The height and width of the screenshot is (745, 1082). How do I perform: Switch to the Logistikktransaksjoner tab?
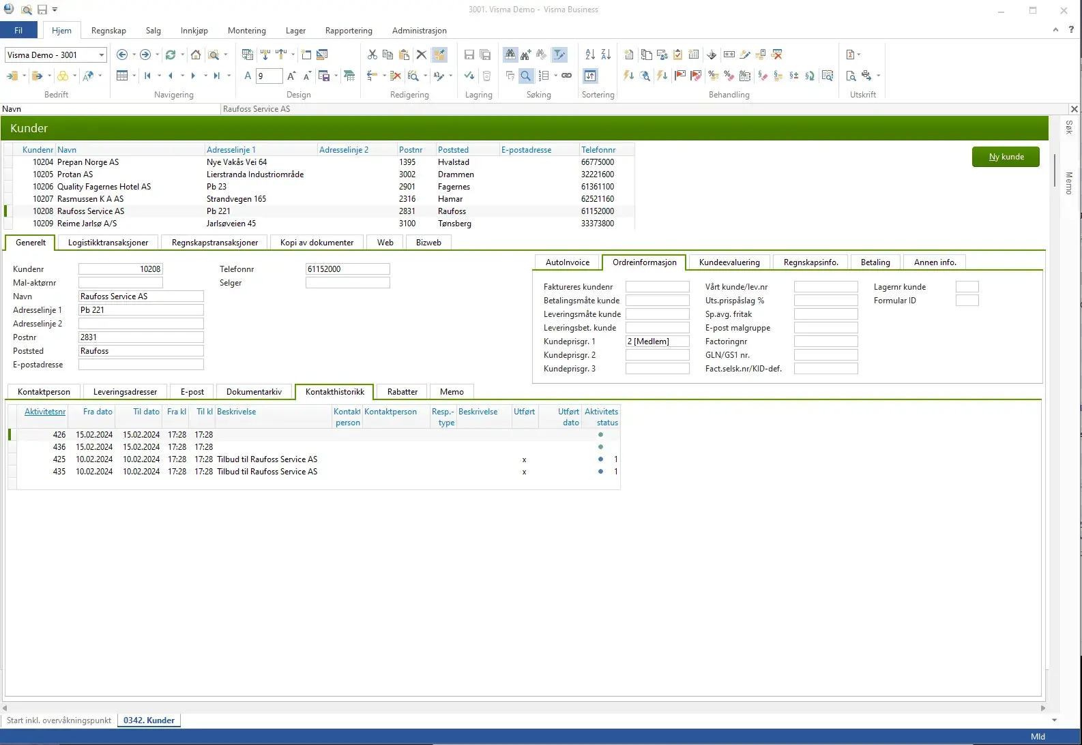[x=108, y=243]
